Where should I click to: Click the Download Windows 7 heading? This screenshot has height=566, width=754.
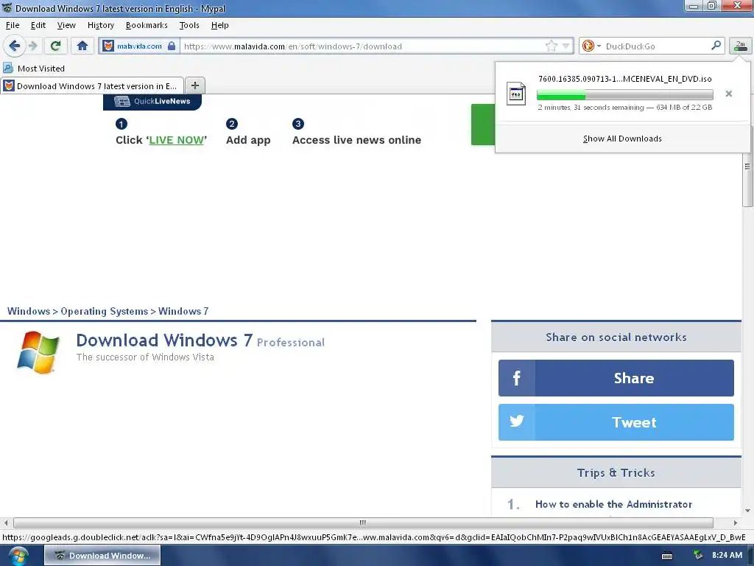tap(164, 340)
